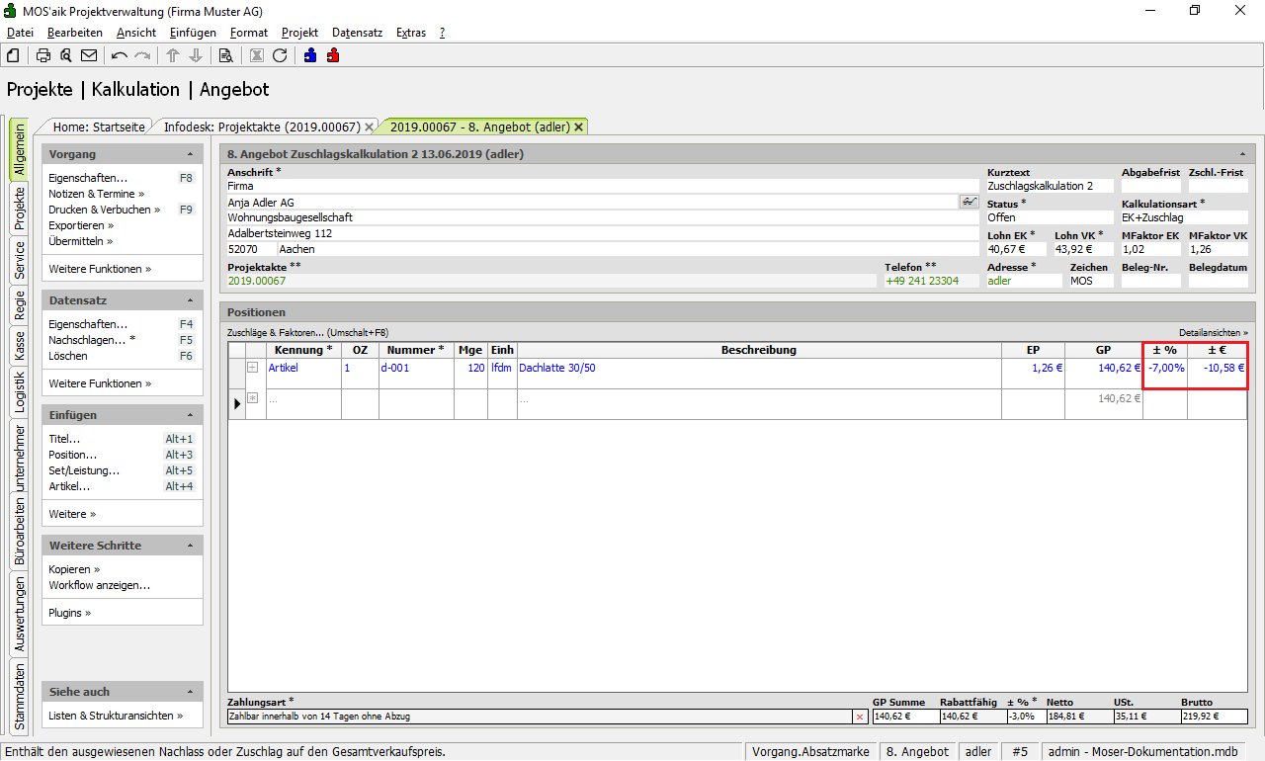Image resolution: width=1265 pixels, height=761 pixels.
Task: Click Workflow anzeigen link
Action: (x=99, y=585)
